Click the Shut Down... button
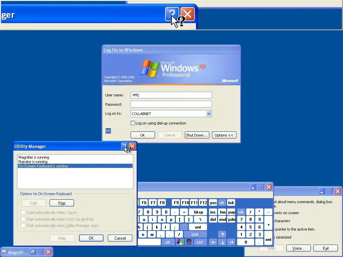 (197, 135)
